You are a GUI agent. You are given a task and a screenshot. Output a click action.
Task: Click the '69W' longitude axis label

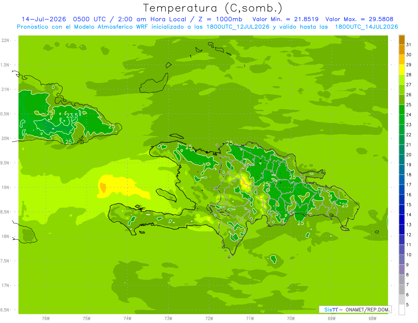(332, 318)
